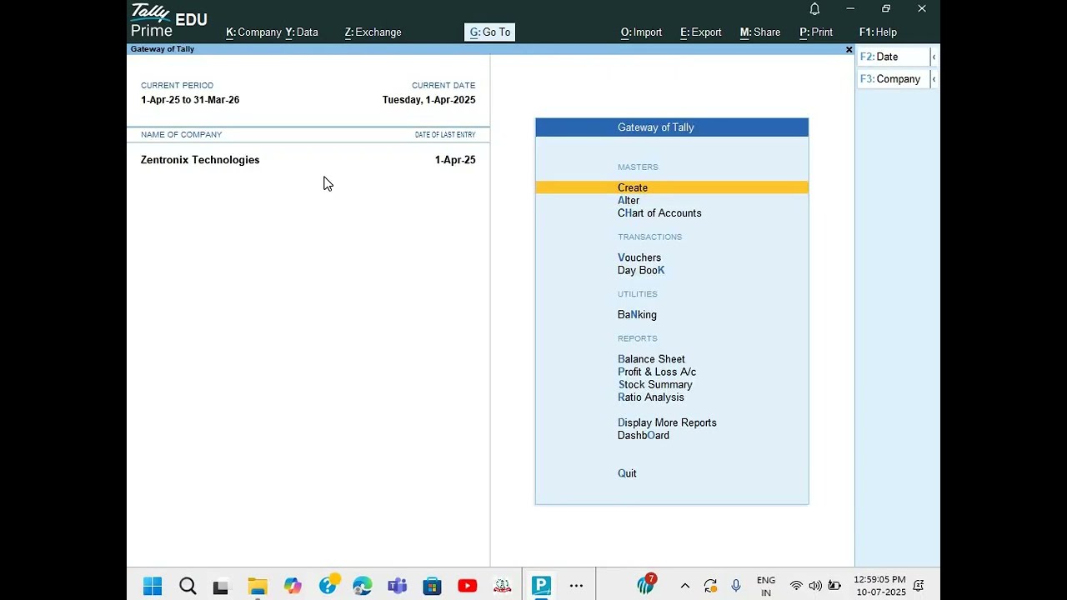Screen dimensions: 1067x600
Task: Select company Zentronix Technologies
Action: click(200, 160)
